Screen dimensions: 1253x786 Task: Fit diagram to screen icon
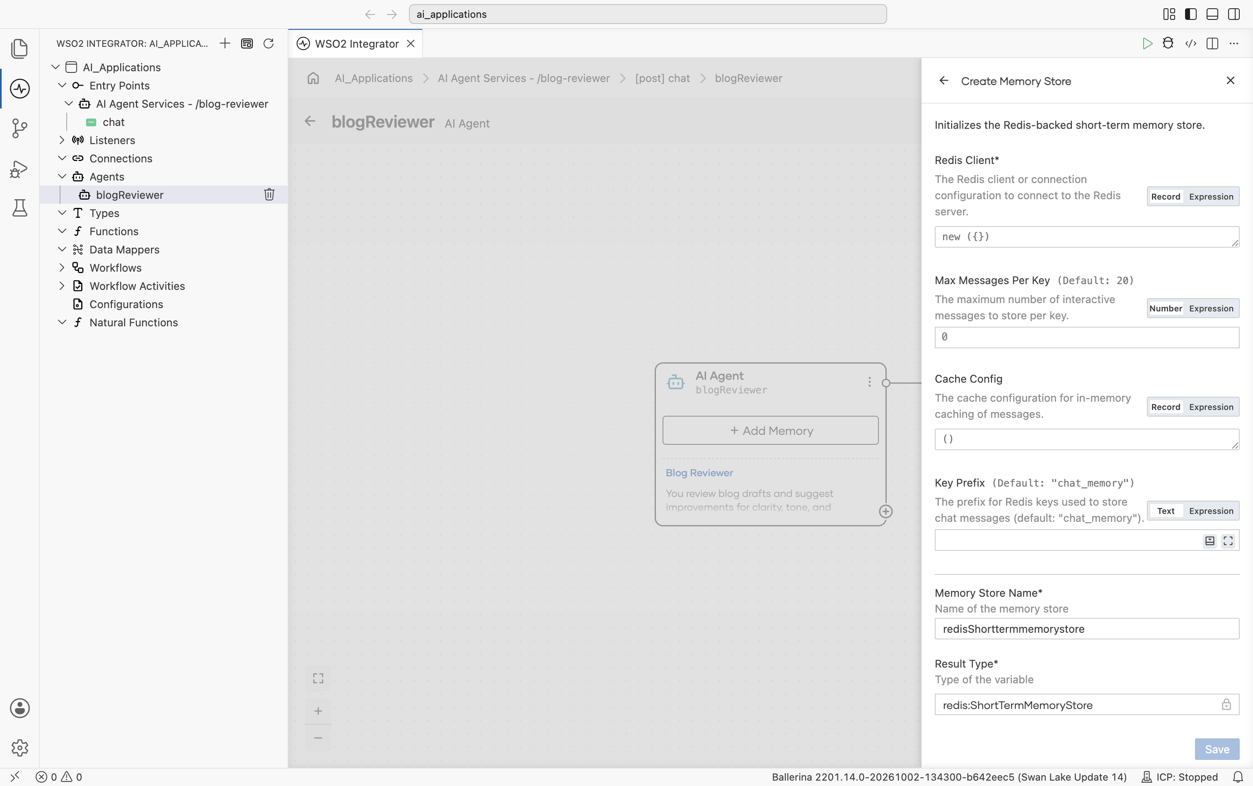[318, 678]
